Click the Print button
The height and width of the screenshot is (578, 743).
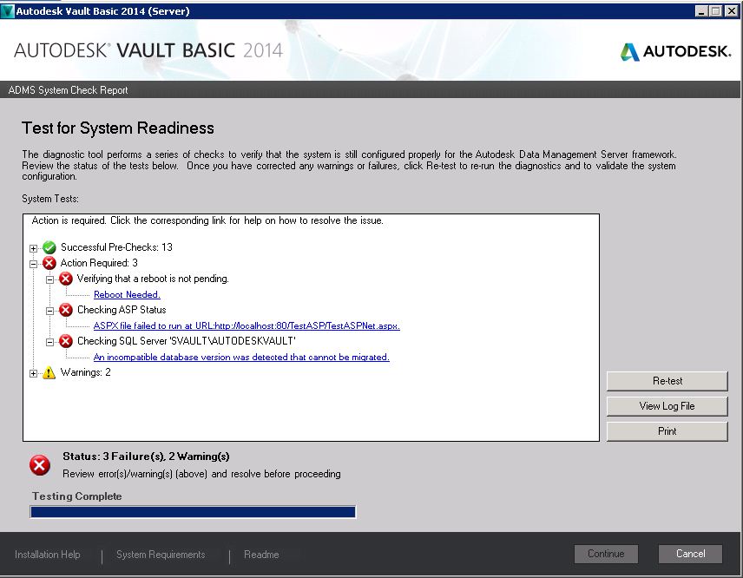pyautogui.click(x=667, y=431)
